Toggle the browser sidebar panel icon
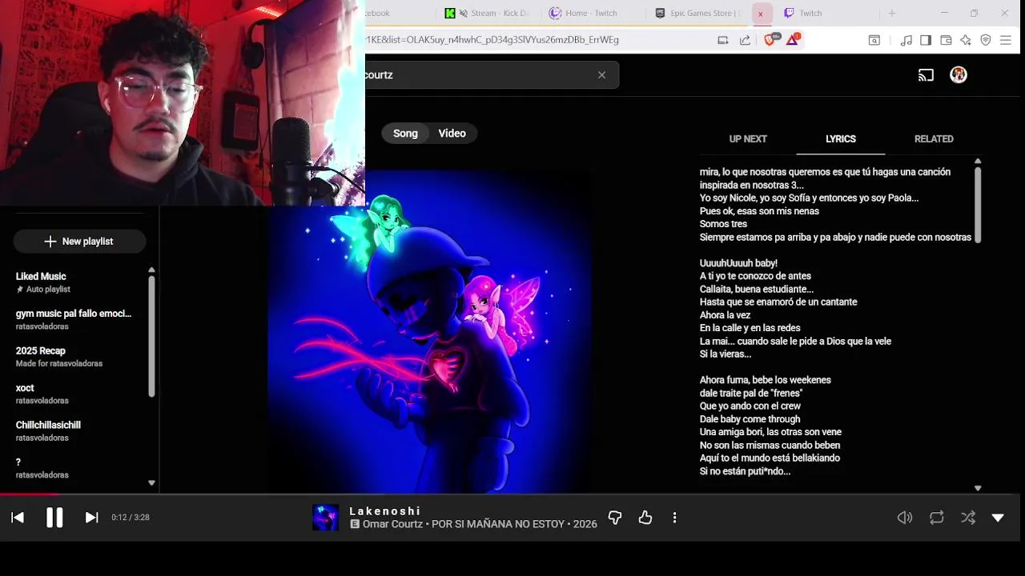 926,40
